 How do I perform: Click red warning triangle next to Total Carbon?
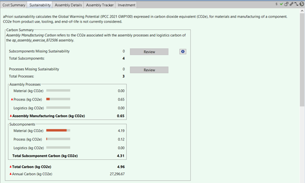click(10, 167)
